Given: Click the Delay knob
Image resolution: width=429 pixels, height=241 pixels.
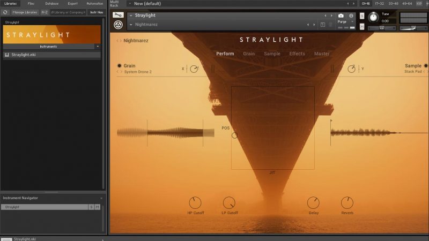Looking at the screenshot, I should [313, 203].
